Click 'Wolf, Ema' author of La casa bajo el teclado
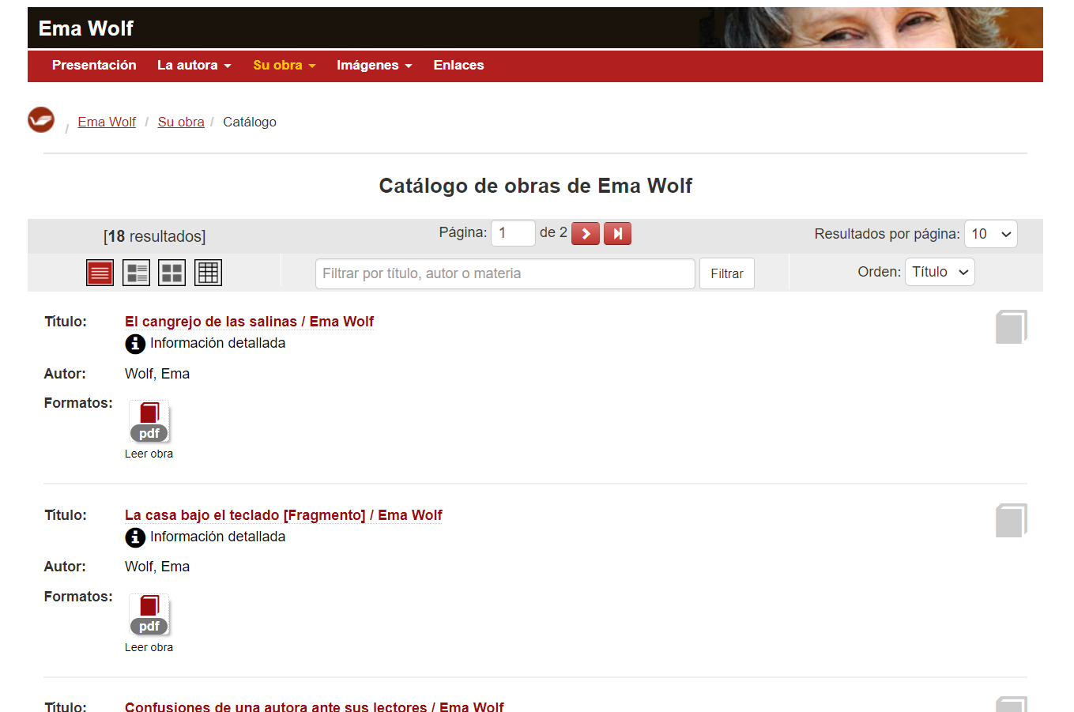Screen dimensions: 1074x712 click(157, 567)
